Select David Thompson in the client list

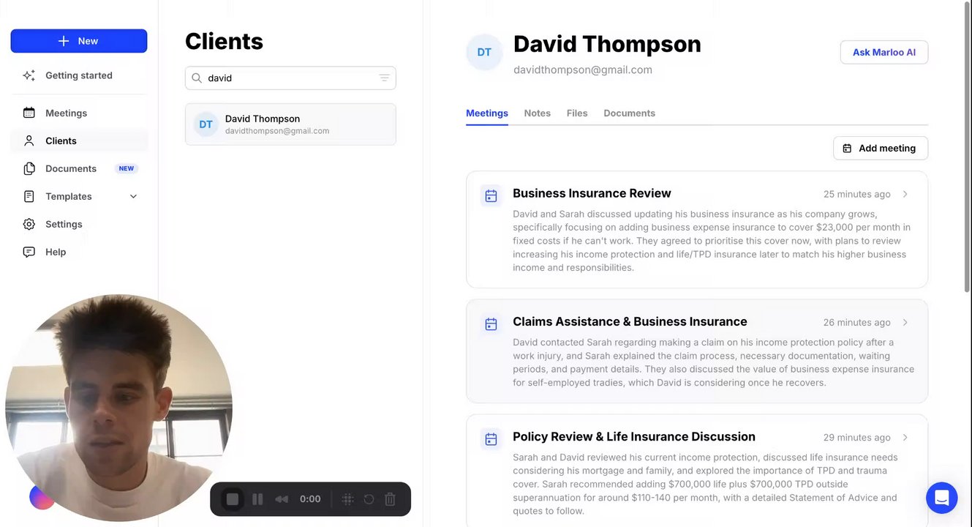(x=290, y=124)
